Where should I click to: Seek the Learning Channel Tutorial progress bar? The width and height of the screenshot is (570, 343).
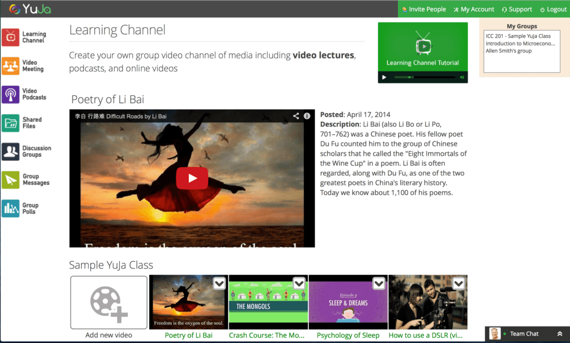[425, 77]
